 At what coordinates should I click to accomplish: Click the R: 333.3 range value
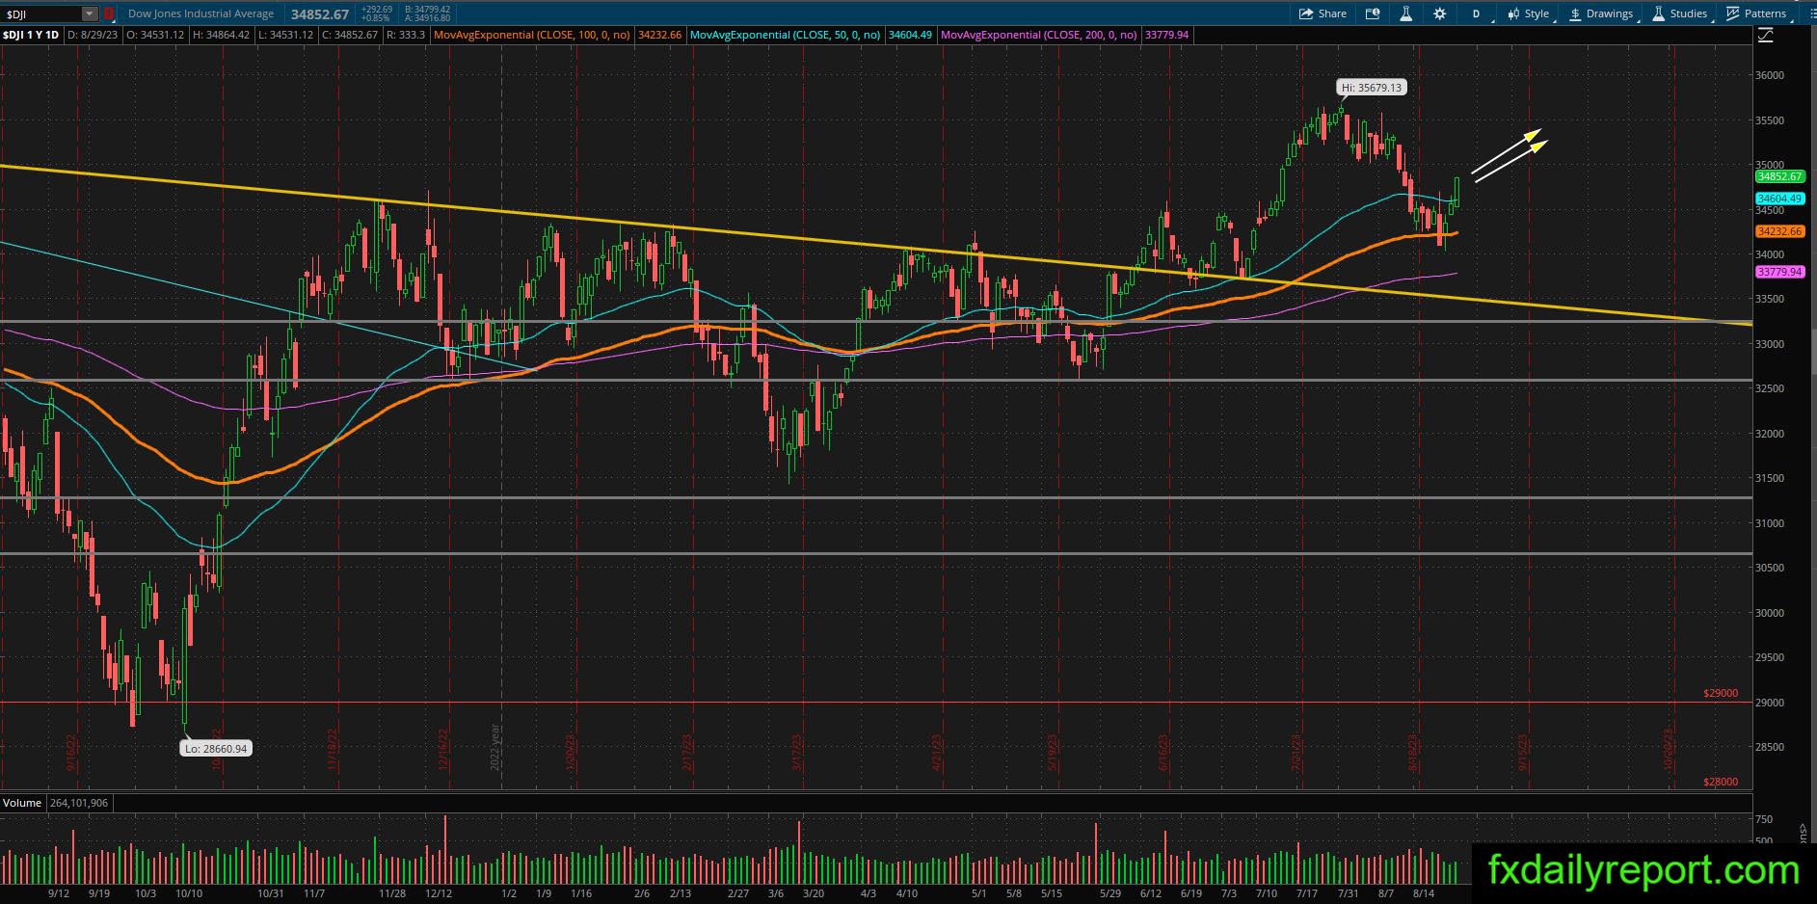(x=405, y=35)
